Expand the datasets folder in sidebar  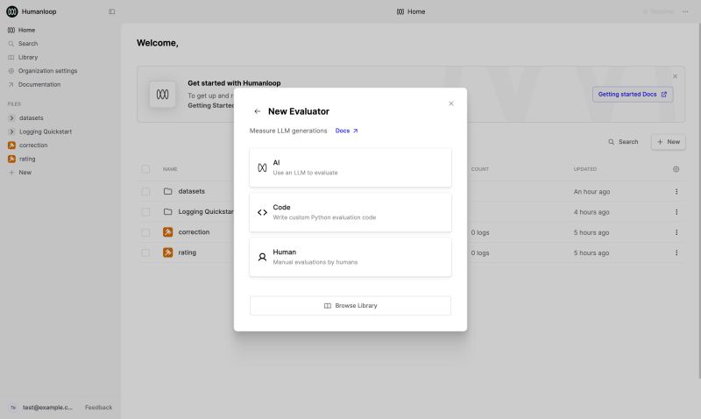[x=11, y=118]
